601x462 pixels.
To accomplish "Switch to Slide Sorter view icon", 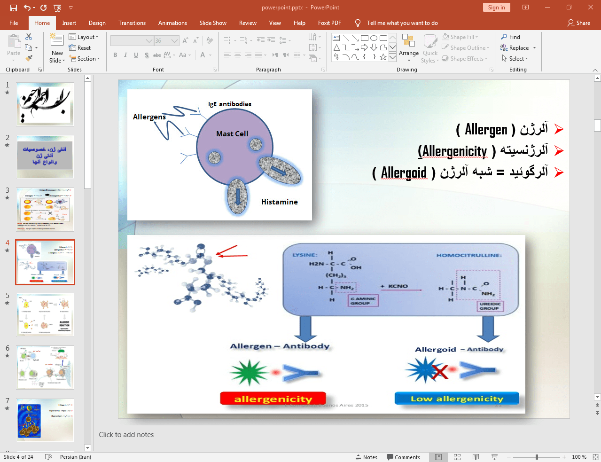I will (457, 457).
